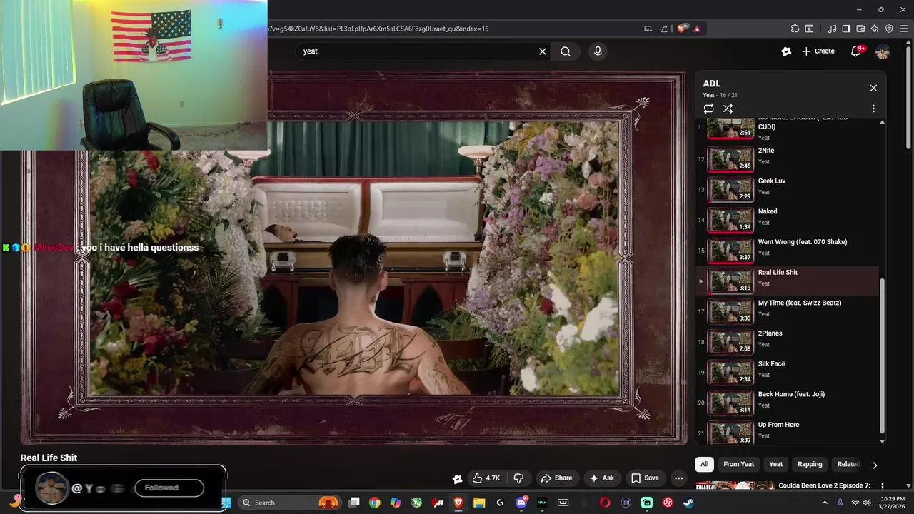Viewport: 914px width, 514px height.
Task: Play 2Planës from the playlist
Action: [787, 342]
